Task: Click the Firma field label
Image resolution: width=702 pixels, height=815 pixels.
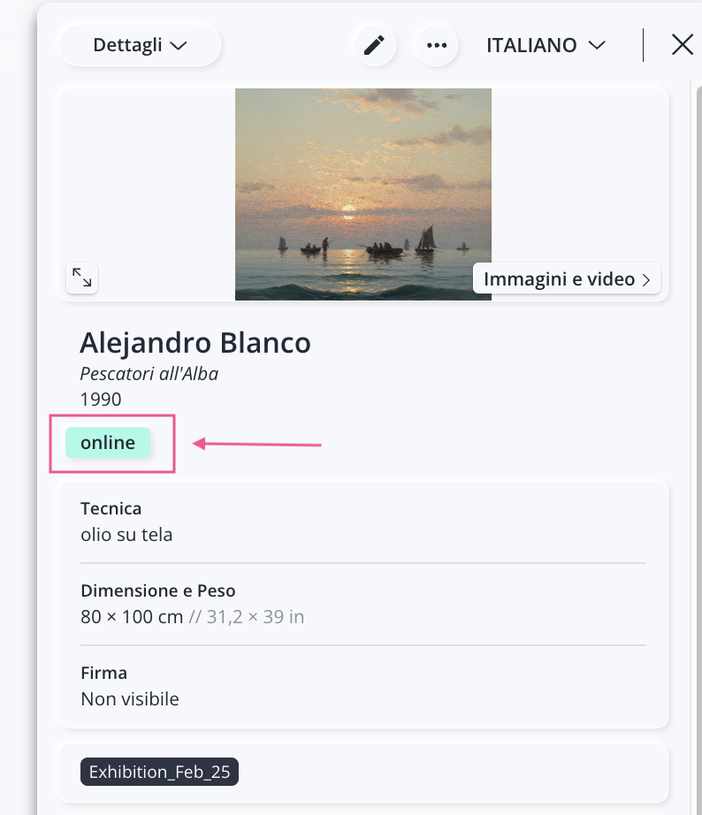Action: [103, 674]
